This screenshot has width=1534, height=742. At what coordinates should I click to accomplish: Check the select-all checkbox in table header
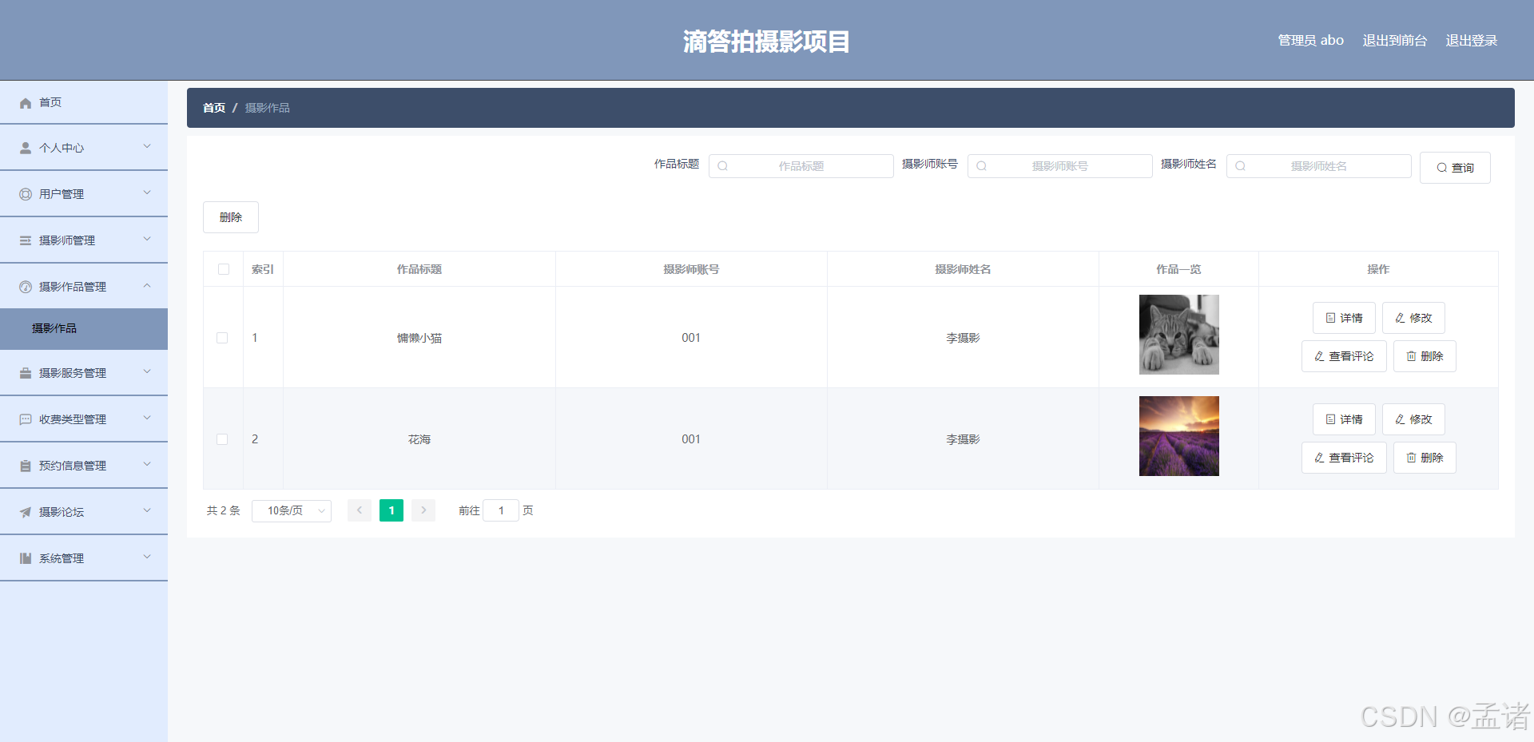coord(223,269)
